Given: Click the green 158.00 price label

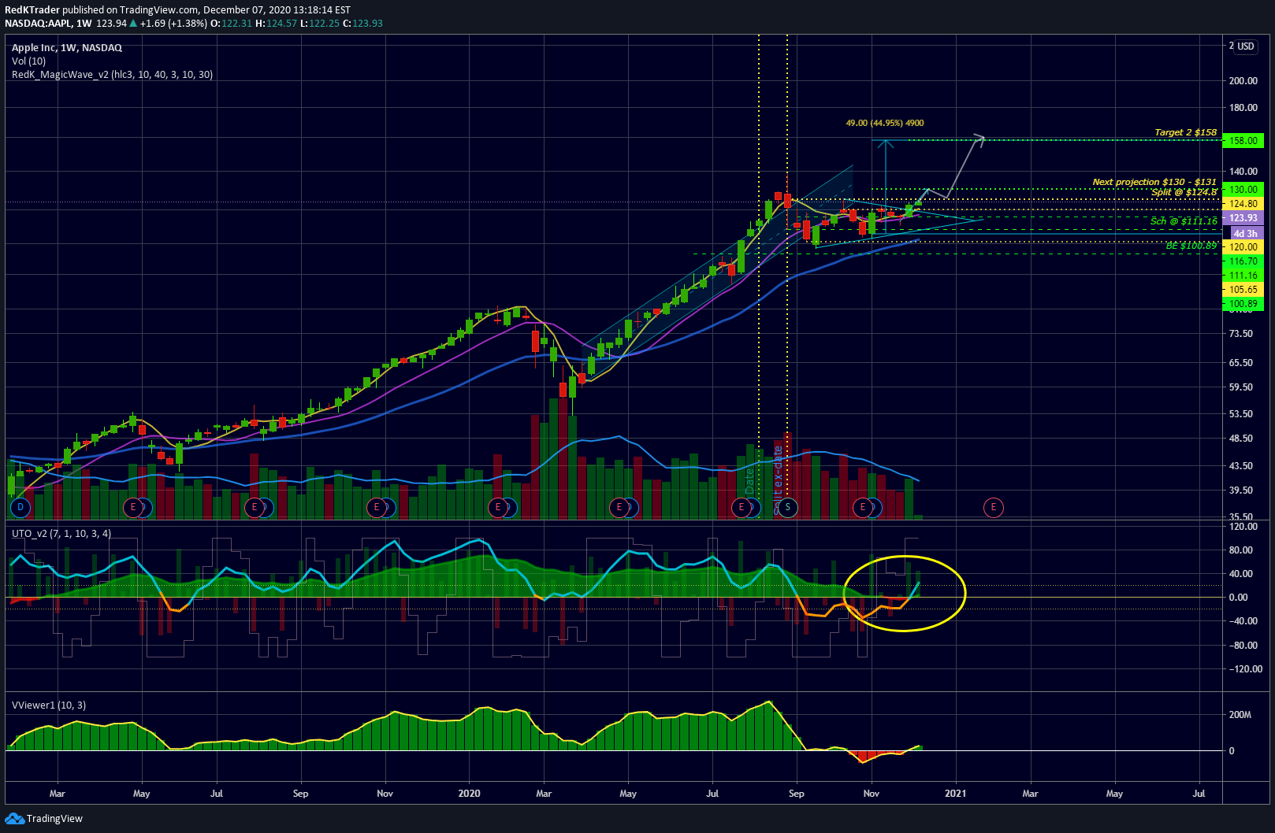Looking at the screenshot, I should [1243, 141].
